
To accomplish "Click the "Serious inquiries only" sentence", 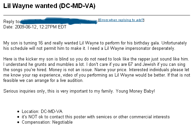I will [x=59, y=91].
